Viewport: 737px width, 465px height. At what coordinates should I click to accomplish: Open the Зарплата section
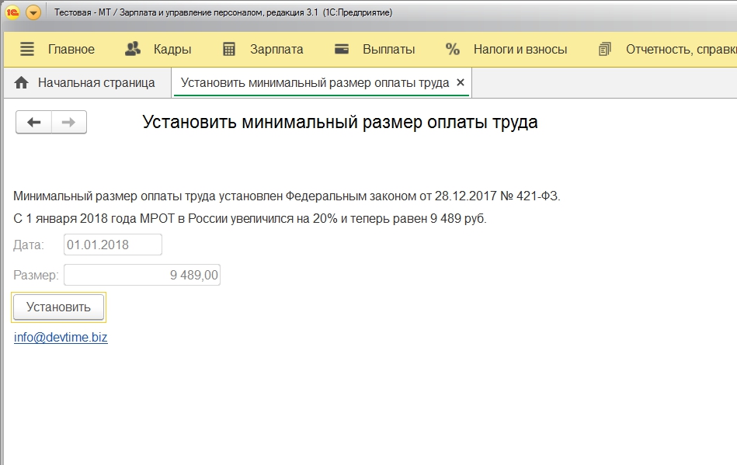[276, 50]
